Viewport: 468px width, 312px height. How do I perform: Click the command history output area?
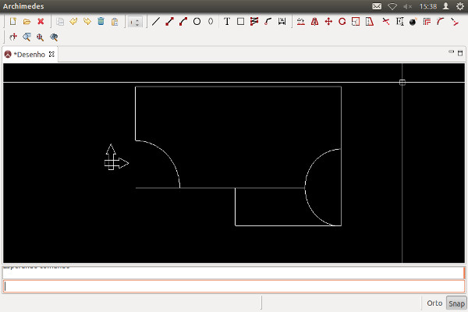tap(234, 272)
